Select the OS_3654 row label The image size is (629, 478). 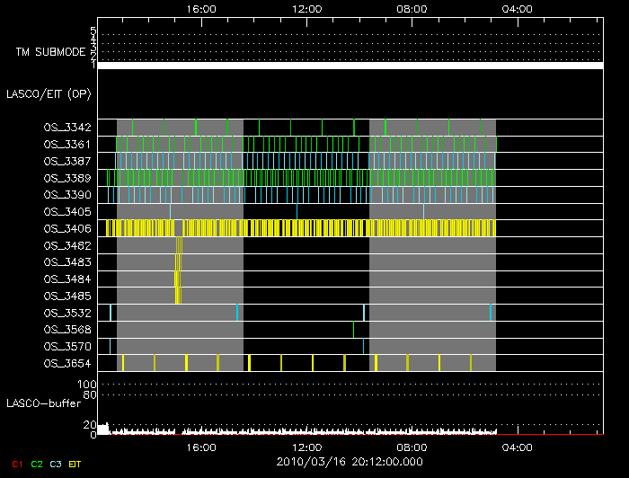(x=66, y=363)
